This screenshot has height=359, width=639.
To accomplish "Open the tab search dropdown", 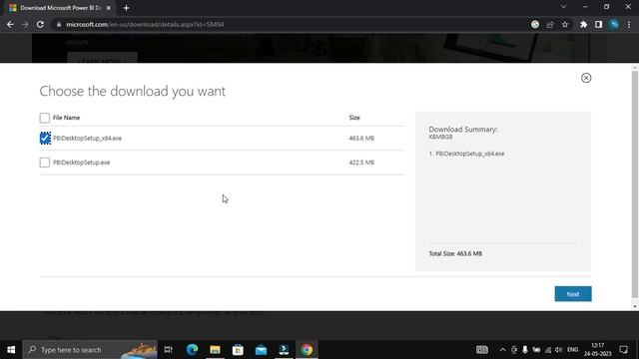I will tap(563, 7).
